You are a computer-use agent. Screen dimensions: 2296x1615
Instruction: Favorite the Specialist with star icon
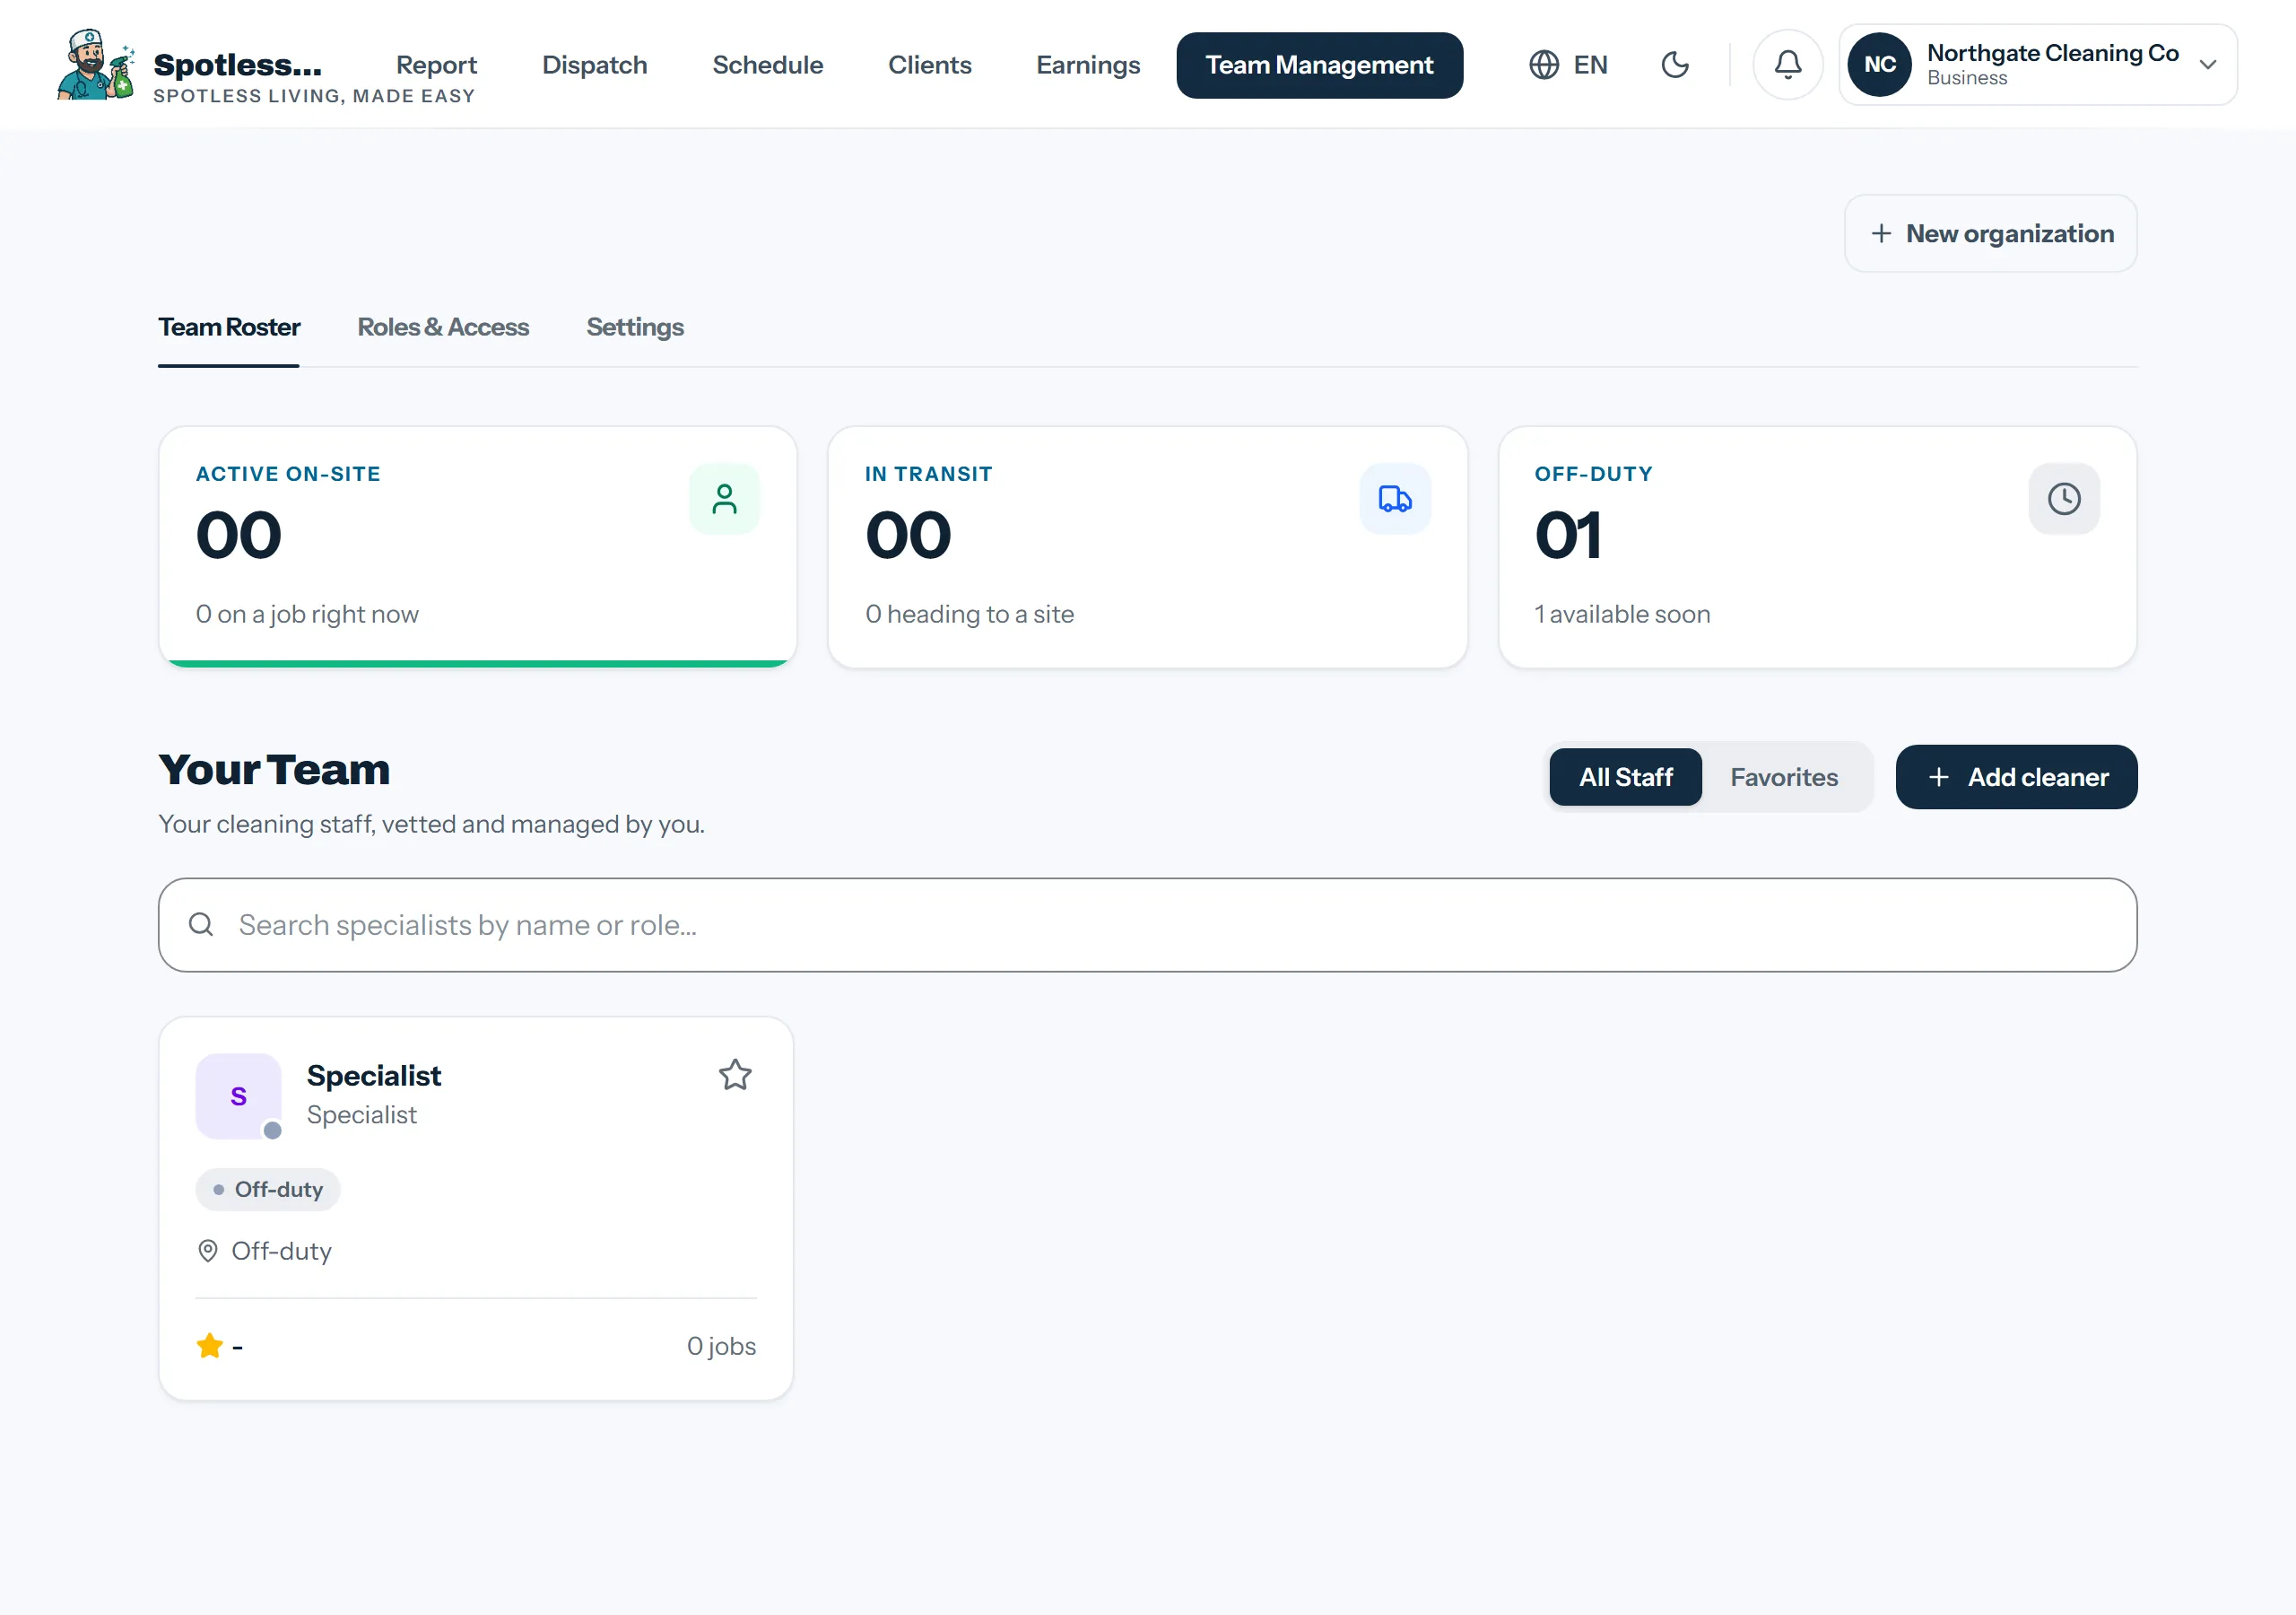pyautogui.click(x=735, y=1075)
